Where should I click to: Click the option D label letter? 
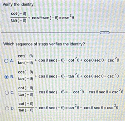(13, 108)
